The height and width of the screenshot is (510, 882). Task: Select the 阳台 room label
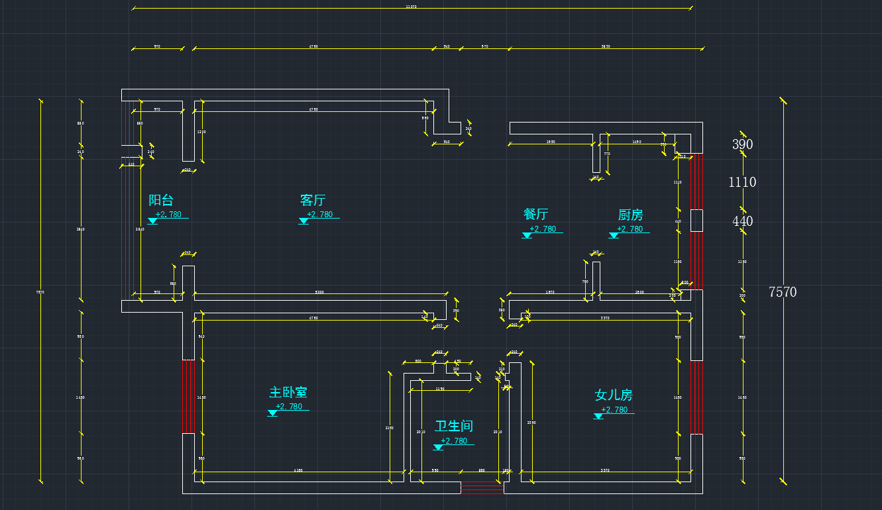pyautogui.click(x=161, y=200)
